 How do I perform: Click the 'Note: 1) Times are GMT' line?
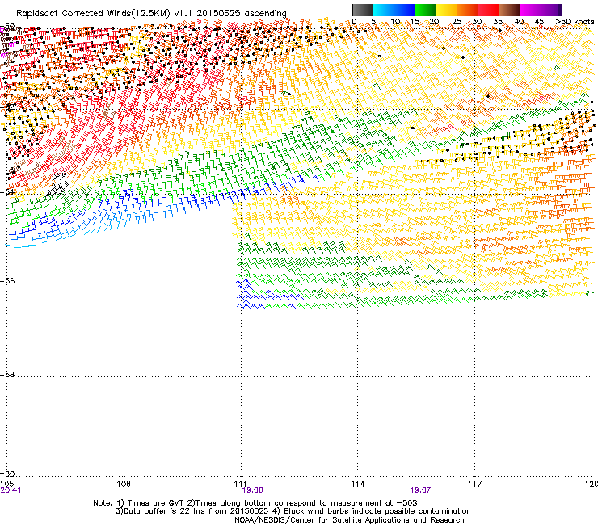pyautogui.click(x=255, y=503)
